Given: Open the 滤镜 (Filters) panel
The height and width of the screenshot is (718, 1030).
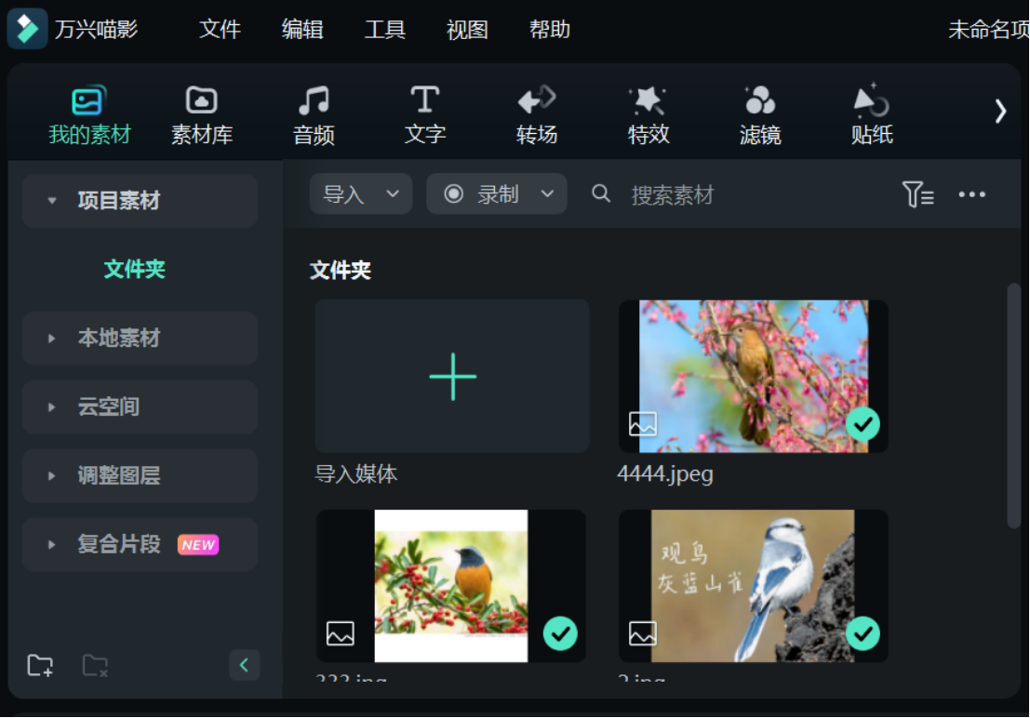Looking at the screenshot, I should click(x=760, y=112).
